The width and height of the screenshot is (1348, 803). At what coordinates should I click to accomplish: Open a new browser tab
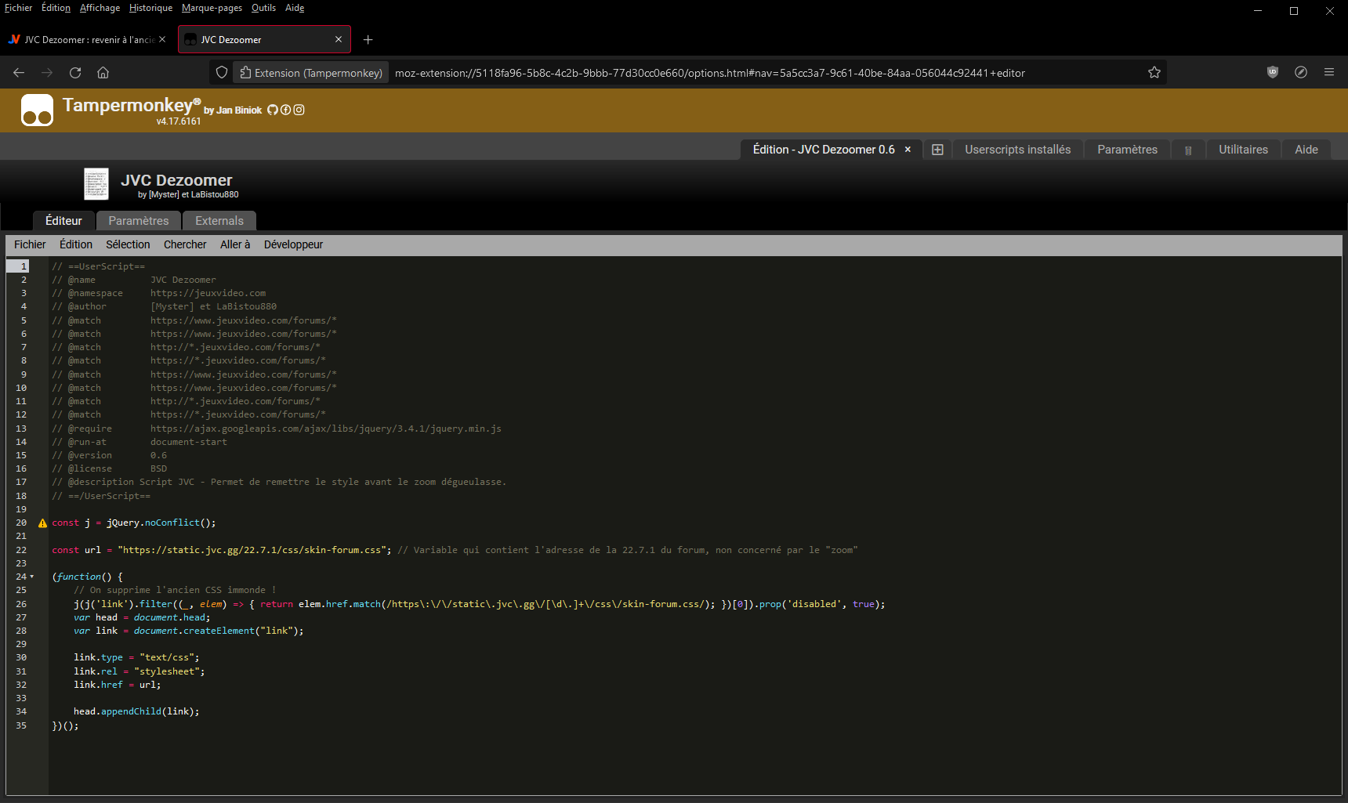tap(368, 40)
